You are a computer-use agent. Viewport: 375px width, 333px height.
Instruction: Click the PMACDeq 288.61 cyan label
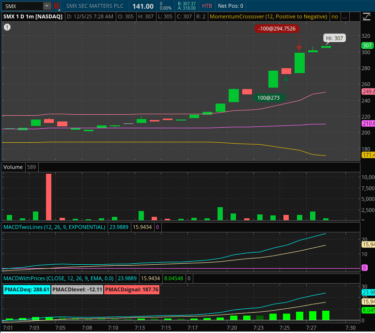click(x=27, y=289)
